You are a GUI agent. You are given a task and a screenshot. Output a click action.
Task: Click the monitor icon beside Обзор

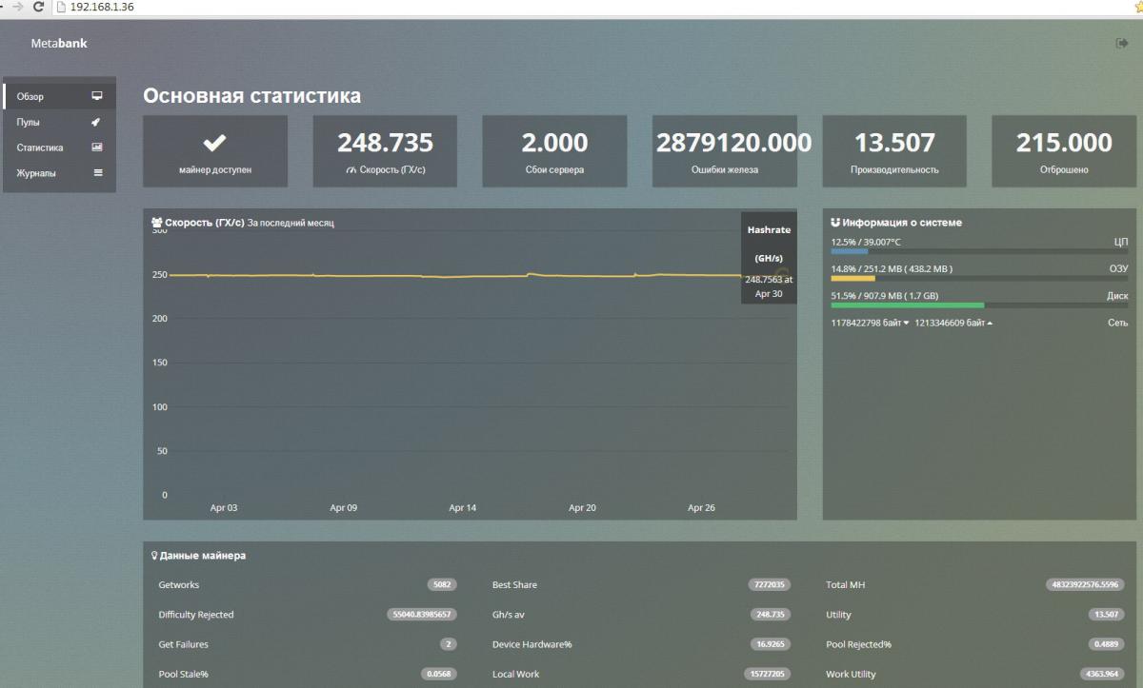(97, 96)
